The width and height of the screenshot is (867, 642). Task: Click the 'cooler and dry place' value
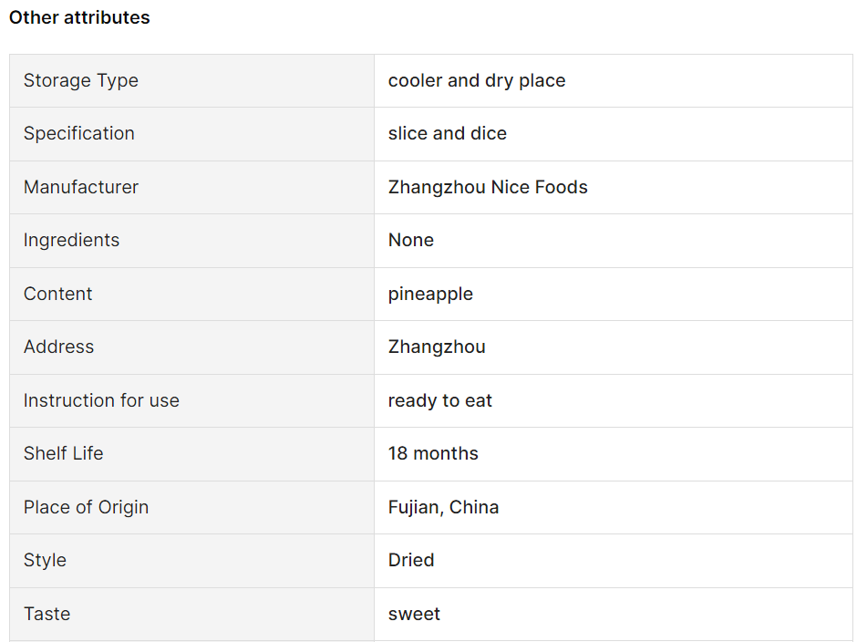point(477,81)
